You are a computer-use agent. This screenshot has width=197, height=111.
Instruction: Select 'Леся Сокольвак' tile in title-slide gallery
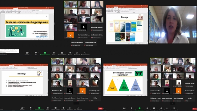[x=90, y=43]
